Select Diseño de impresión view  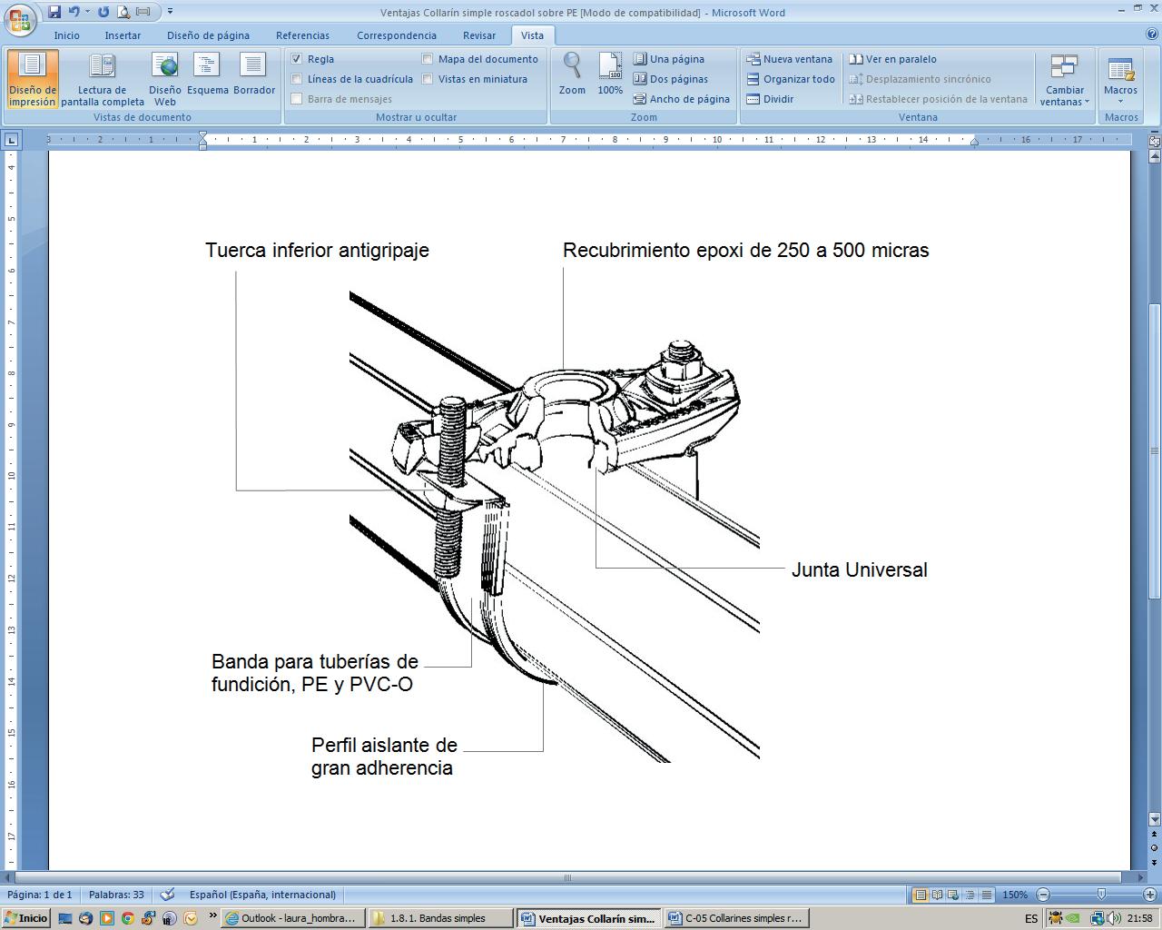coord(33,79)
